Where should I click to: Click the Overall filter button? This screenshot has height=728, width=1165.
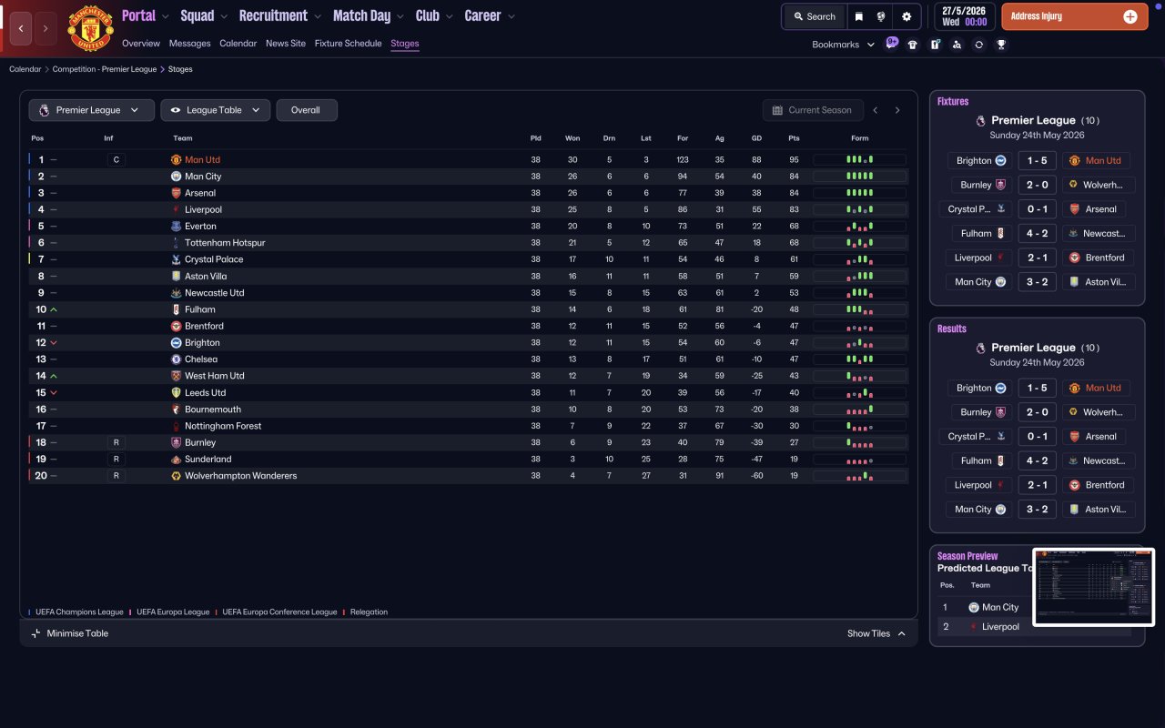click(x=307, y=110)
